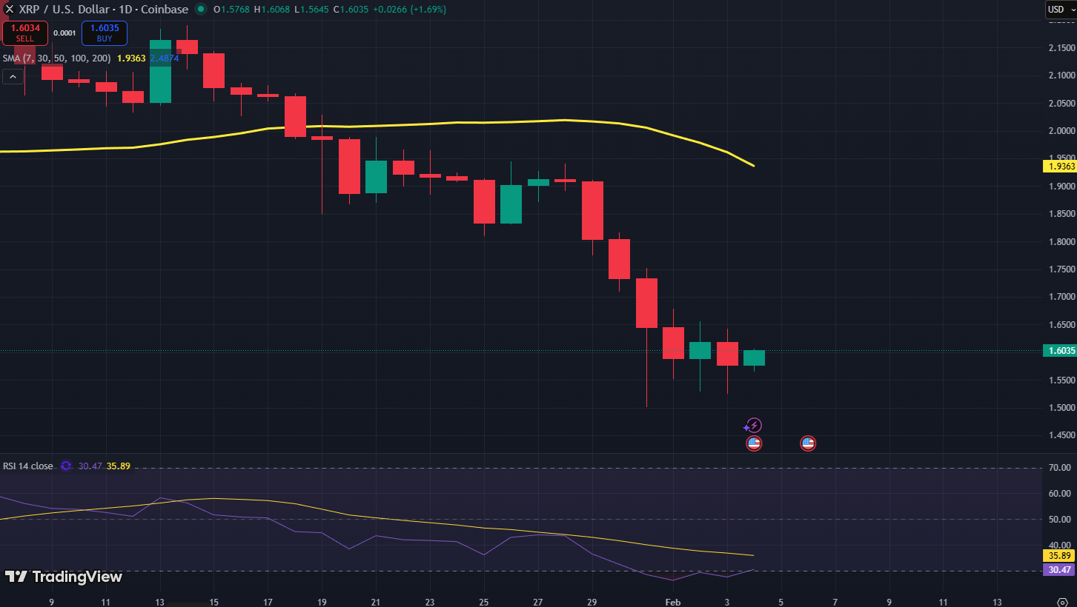Screen dimensions: 1077x607
Task: Click the purple 30.47 value in RSI legend
Action: 90,466
